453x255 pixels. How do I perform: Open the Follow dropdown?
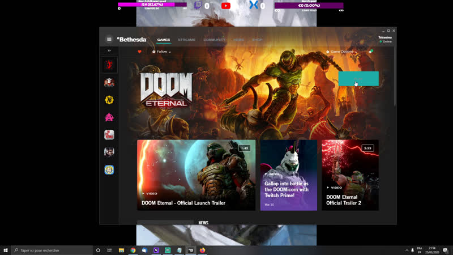161,52
